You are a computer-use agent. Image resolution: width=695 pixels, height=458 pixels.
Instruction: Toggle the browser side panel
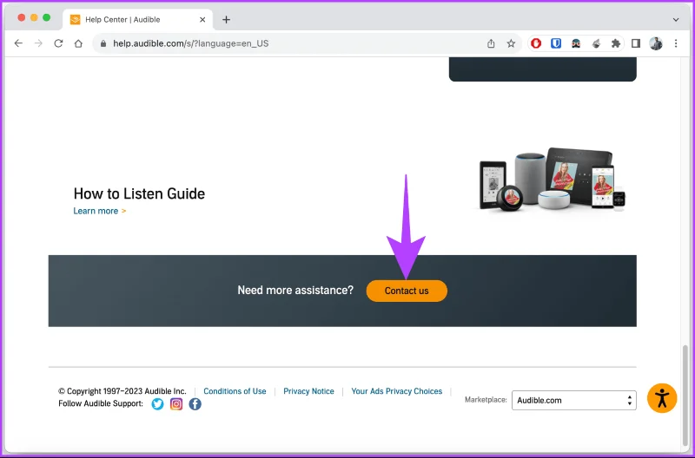click(x=636, y=43)
